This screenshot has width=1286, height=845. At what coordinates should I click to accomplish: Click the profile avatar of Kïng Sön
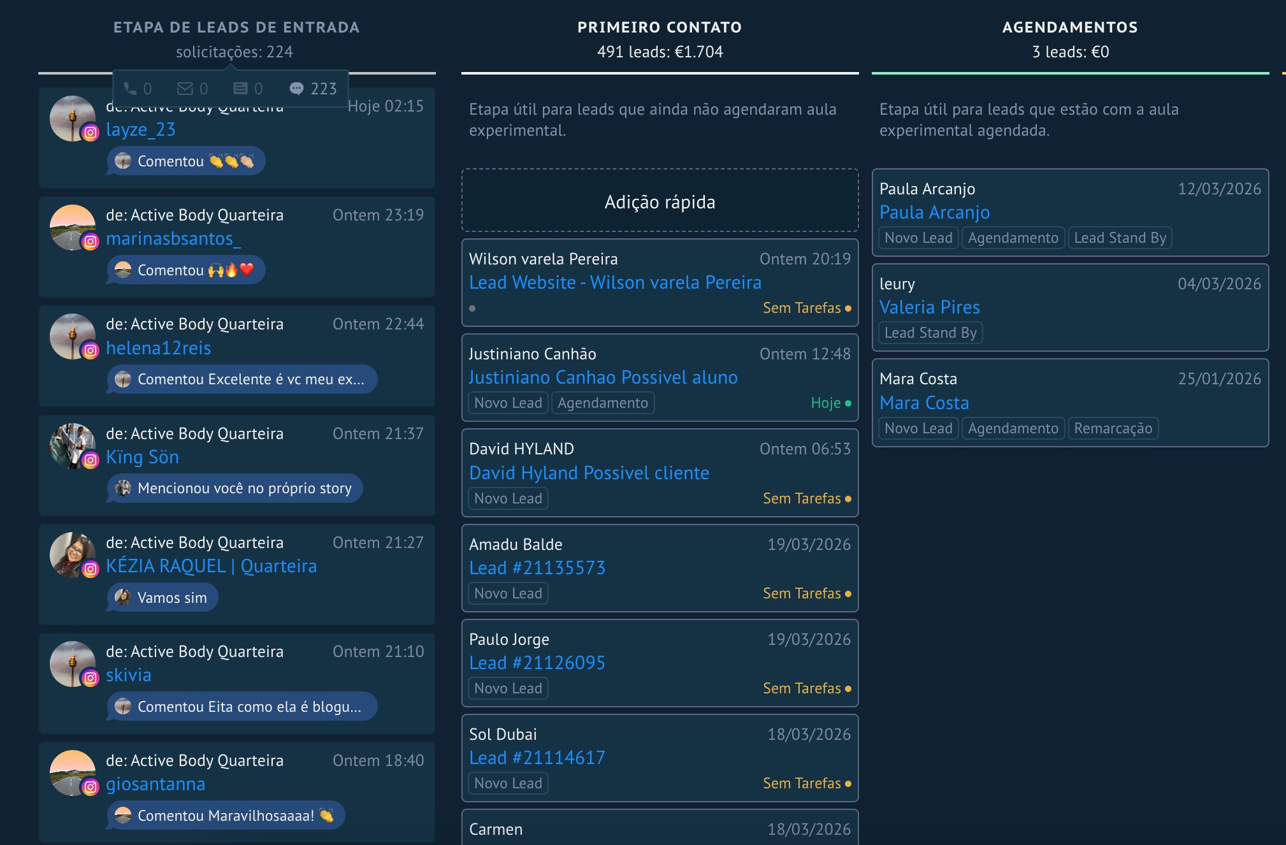click(73, 445)
